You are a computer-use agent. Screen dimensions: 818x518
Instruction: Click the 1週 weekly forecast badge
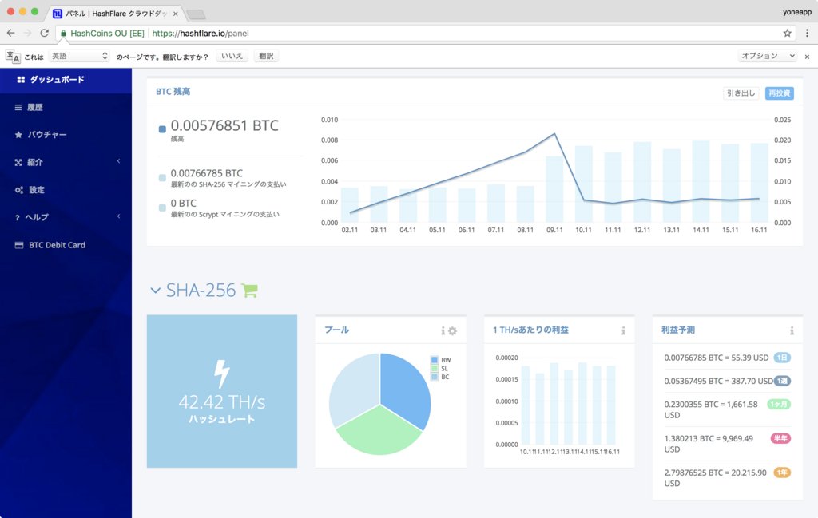(782, 381)
